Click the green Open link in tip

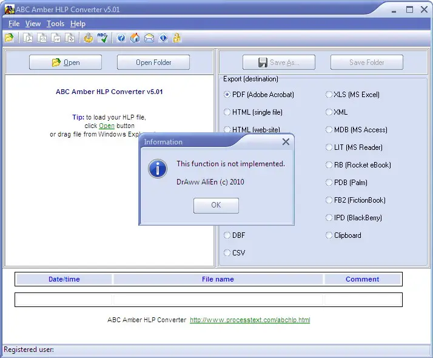[107, 126]
